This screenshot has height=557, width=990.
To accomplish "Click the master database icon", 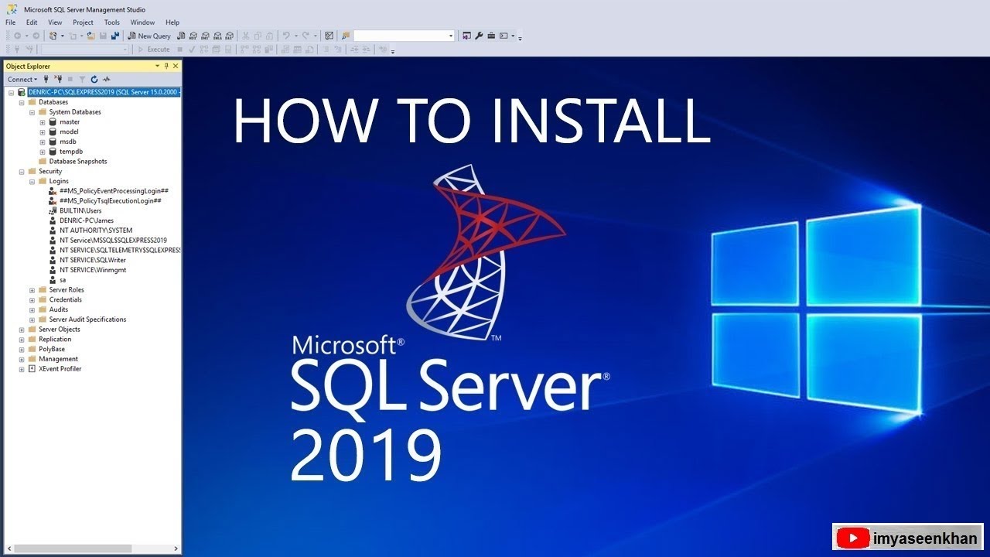I will (53, 121).
